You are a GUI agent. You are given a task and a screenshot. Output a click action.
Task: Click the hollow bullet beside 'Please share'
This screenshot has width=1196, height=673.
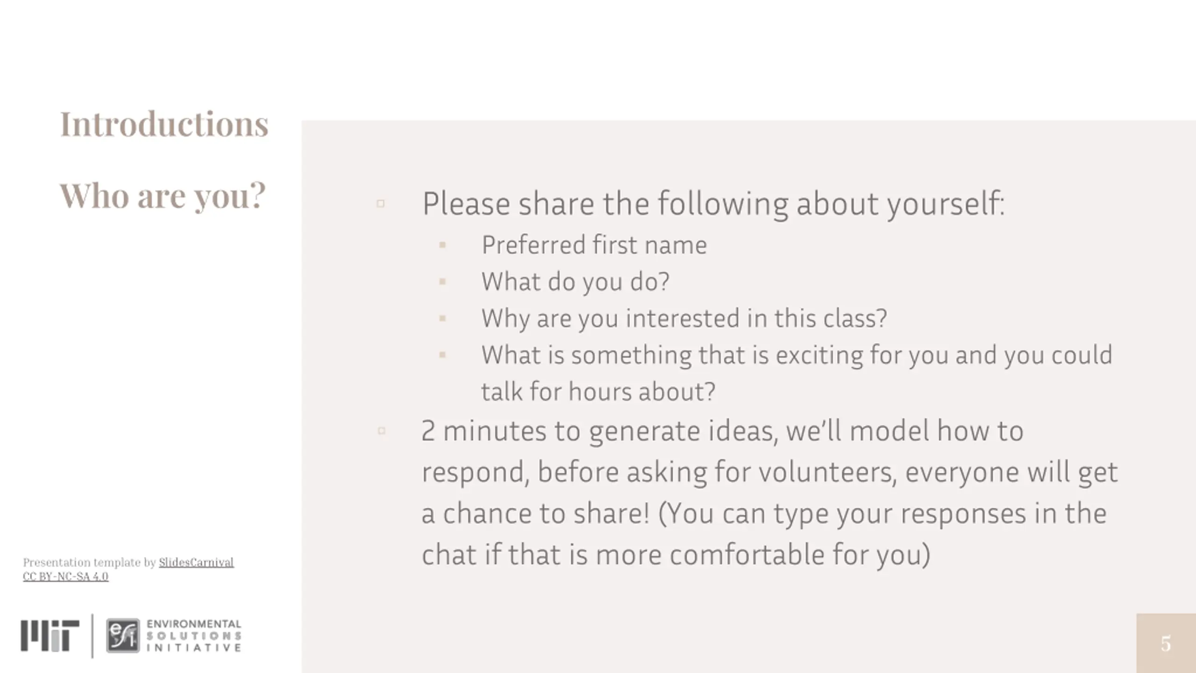pos(381,204)
